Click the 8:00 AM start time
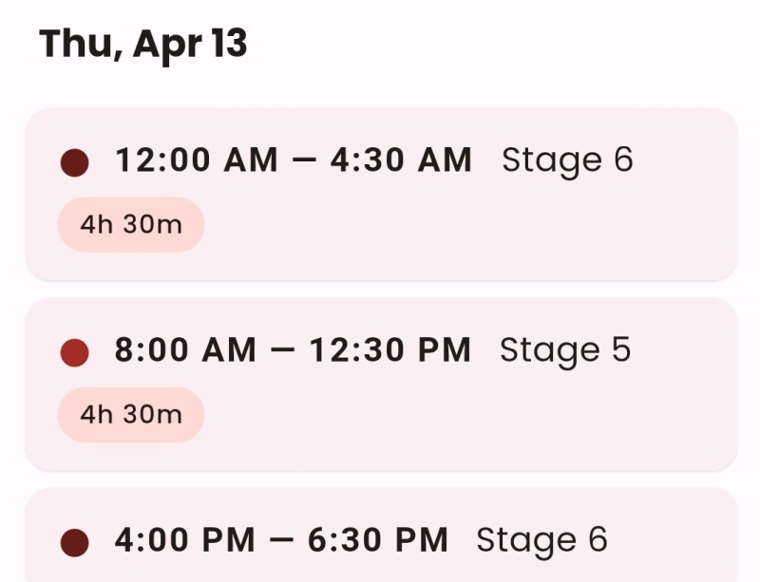Screen dimensions: 760x582 click(x=185, y=350)
